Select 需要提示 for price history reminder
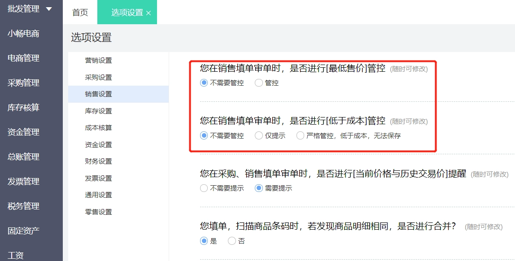515x261 pixels. tap(259, 188)
